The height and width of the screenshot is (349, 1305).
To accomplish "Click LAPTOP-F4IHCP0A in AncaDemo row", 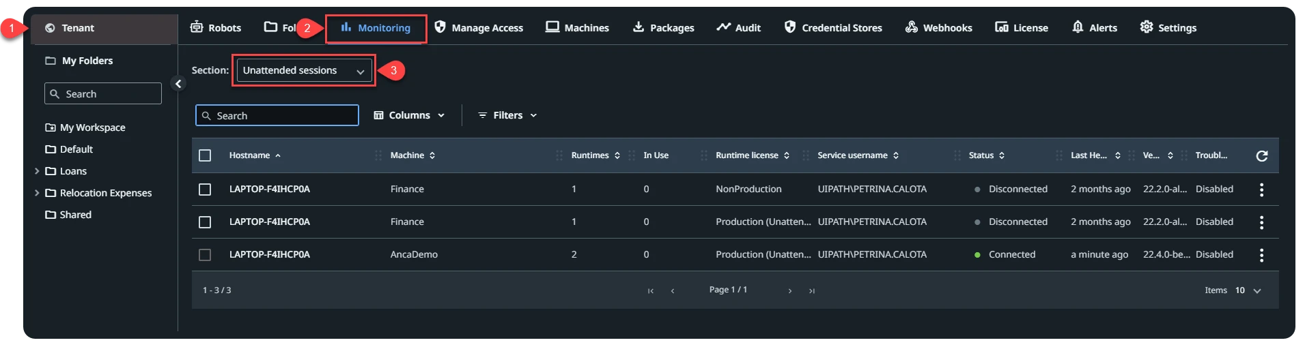I will 269,254.
